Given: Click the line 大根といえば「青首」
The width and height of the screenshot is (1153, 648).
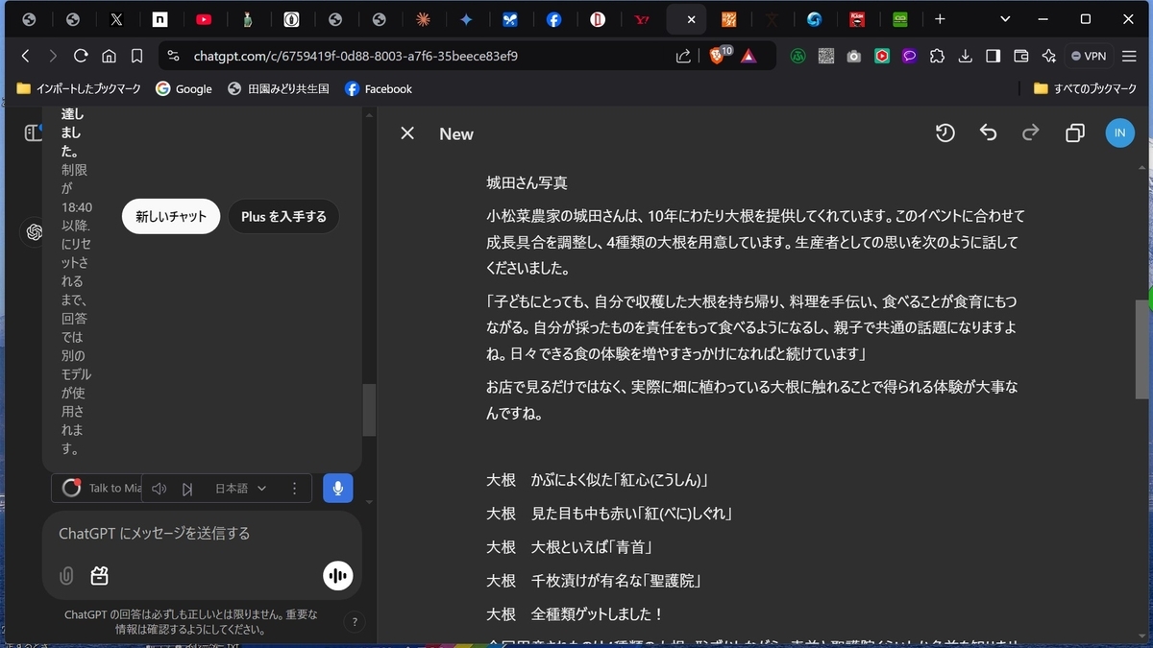Looking at the screenshot, I should pos(571,547).
